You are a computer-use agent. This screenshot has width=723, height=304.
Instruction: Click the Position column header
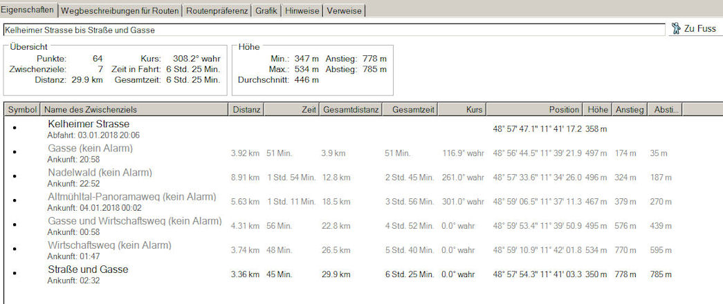[x=534, y=110]
